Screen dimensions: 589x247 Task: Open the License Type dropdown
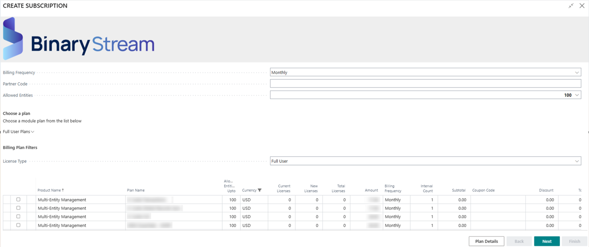577,161
